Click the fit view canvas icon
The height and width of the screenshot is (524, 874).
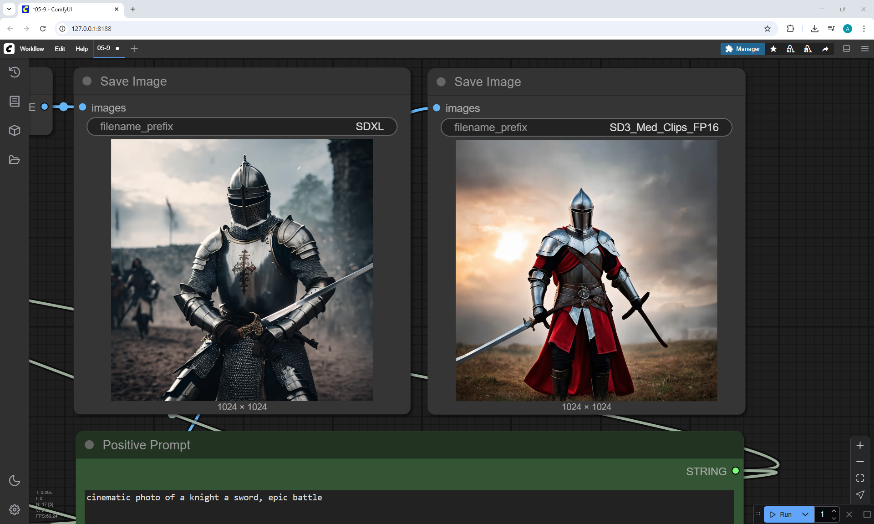[x=860, y=478]
